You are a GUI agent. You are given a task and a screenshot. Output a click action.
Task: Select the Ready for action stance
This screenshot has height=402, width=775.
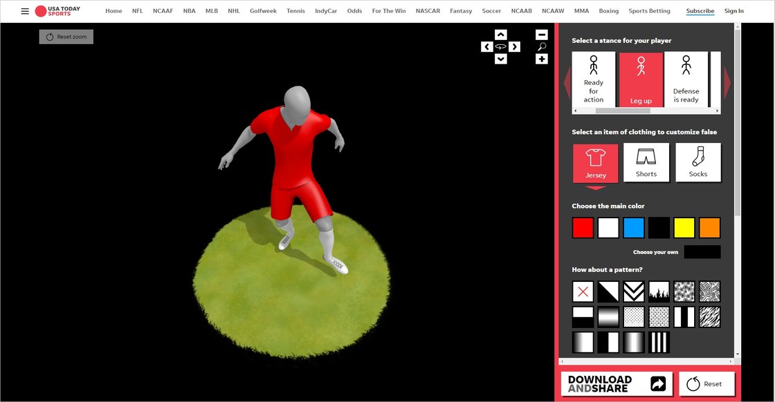click(x=594, y=79)
